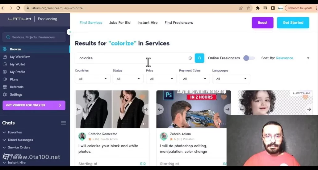Collapse the sidebar with double-chevron icon
This screenshot has height=170, width=318.
click(x=70, y=32)
